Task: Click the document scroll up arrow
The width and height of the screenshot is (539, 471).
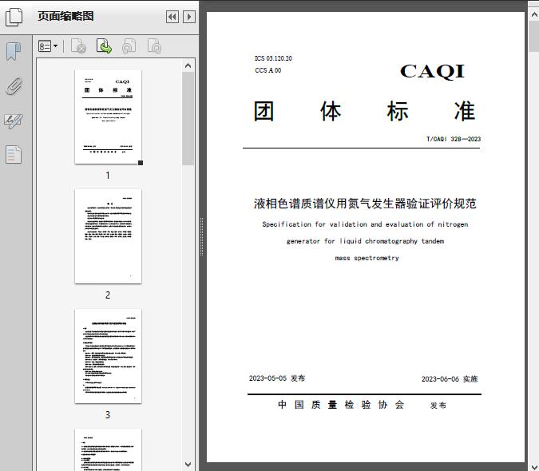Action: 534,15
